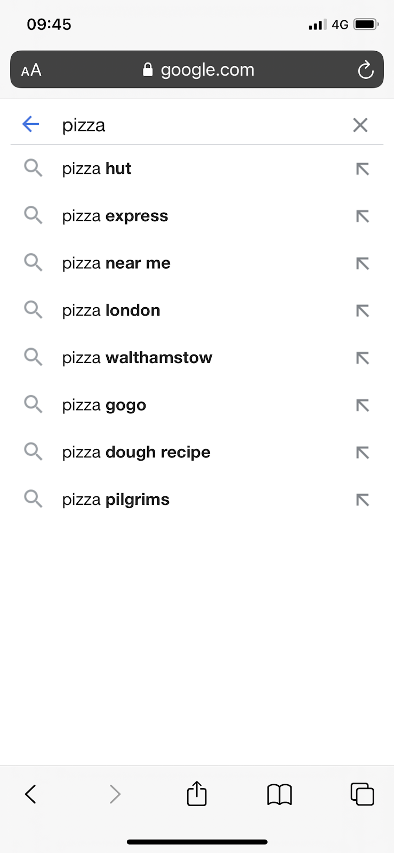Screen dimensions: 394x853
Task: Select the pizza pilgrims suggestion
Action: (116, 500)
